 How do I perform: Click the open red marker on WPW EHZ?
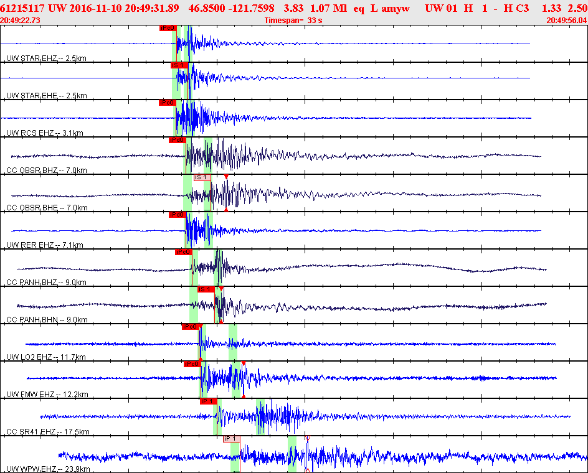coord(308,438)
